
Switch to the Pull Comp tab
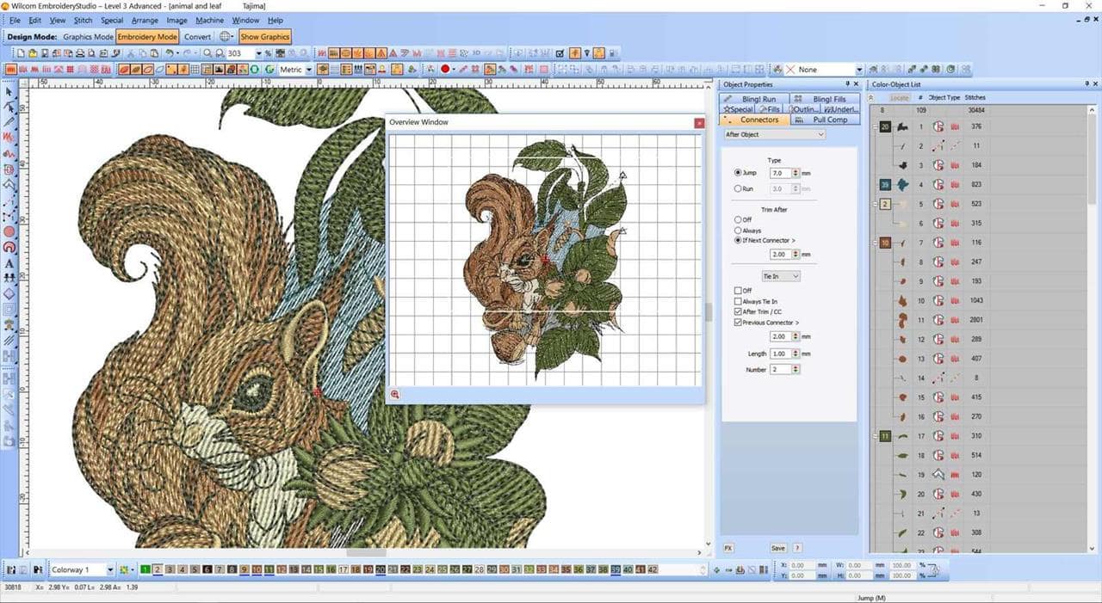[824, 120]
